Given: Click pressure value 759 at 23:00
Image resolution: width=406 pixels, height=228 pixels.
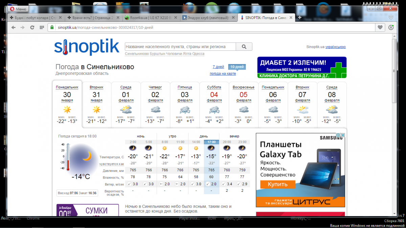Looking at the screenshot, I should (x=242, y=170).
